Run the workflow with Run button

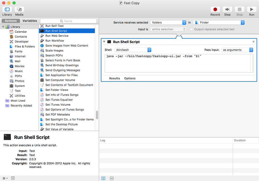[x=251, y=9]
